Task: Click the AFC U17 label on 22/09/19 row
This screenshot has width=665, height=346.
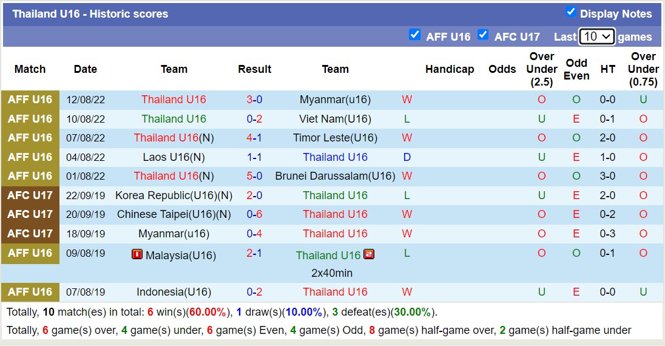Action: click(x=30, y=195)
